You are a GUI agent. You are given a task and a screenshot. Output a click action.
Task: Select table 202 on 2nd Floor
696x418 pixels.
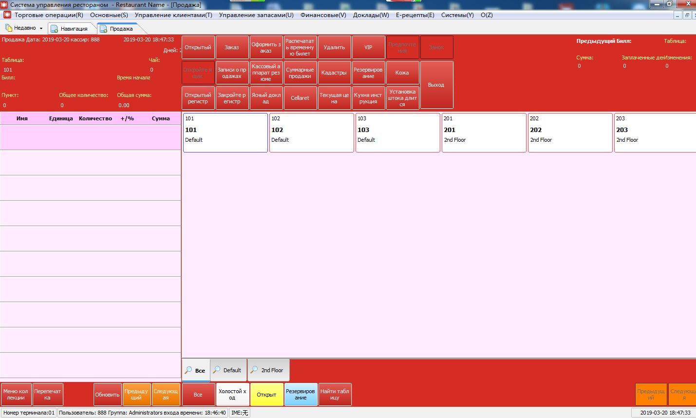pyautogui.click(x=570, y=133)
